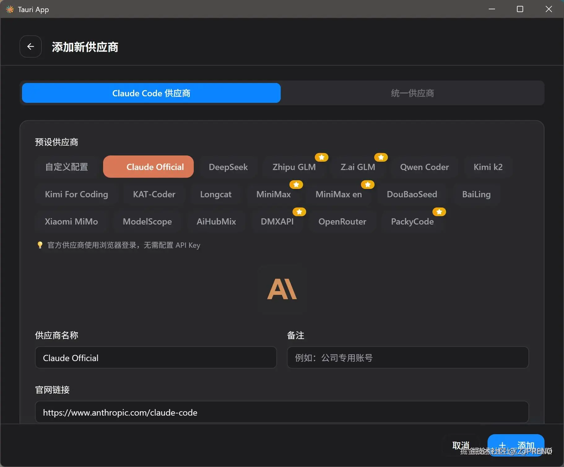Click the star badge on MiniMax en
This screenshot has width=564, height=467.
coord(368,185)
